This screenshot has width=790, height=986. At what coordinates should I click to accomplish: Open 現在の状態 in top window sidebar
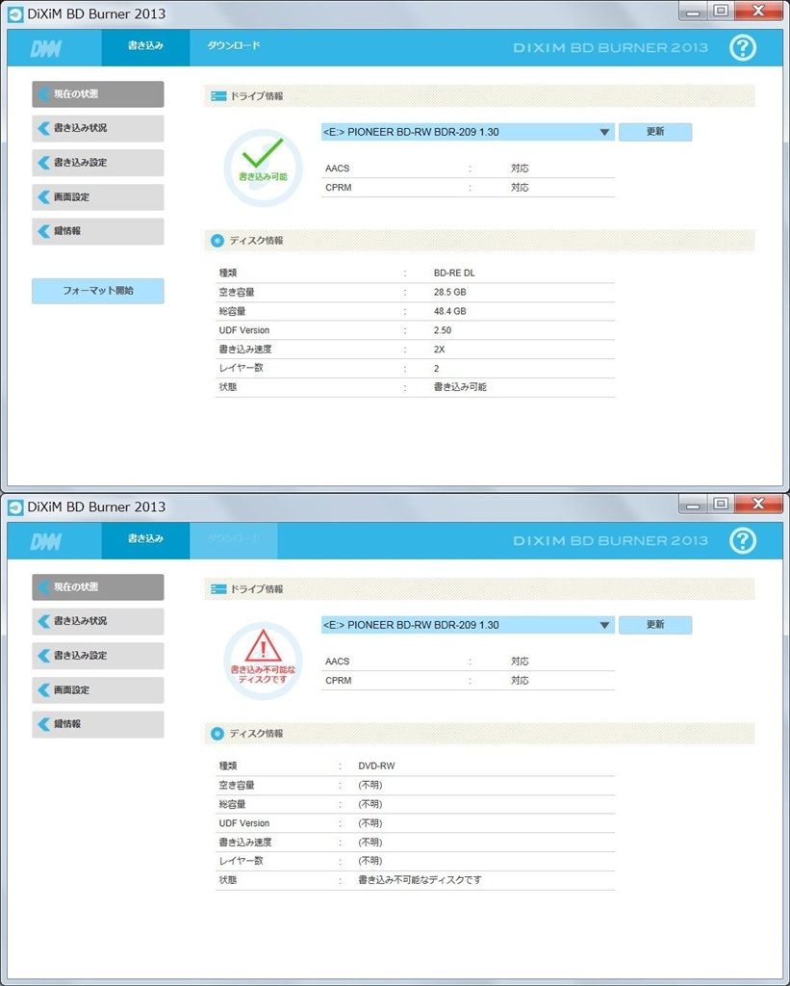point(98,94)
